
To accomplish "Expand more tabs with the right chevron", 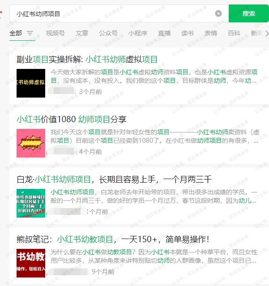I will pos(267,34).
